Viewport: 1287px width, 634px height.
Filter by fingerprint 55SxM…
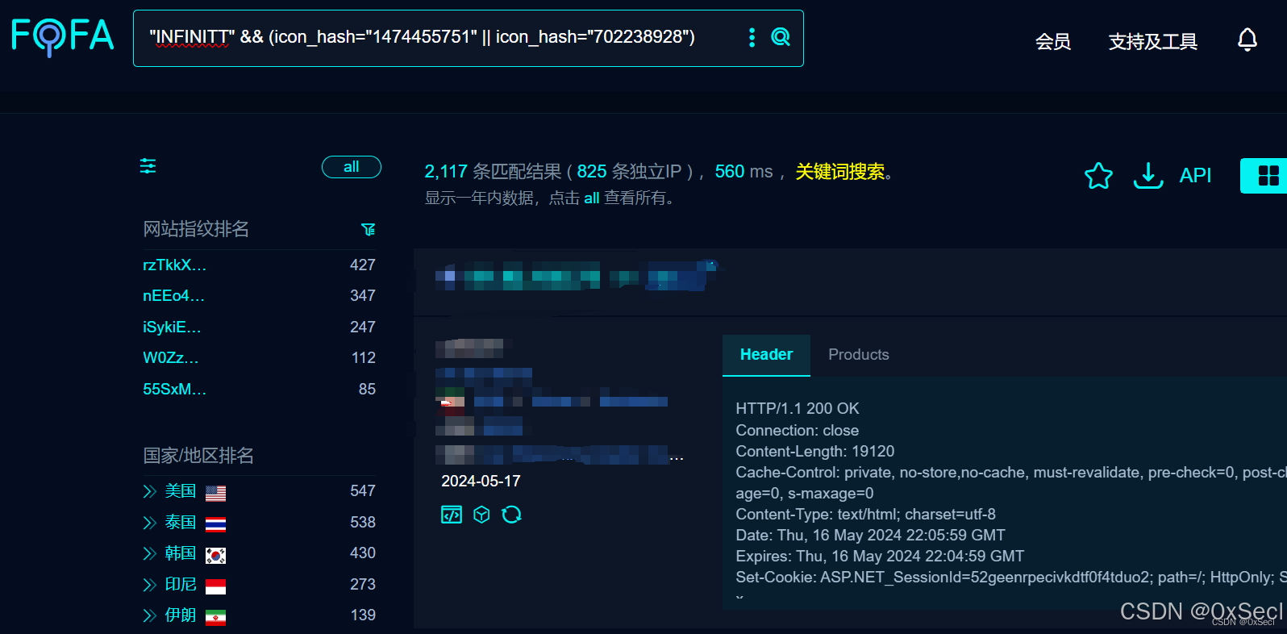click(x=175, y=390)
